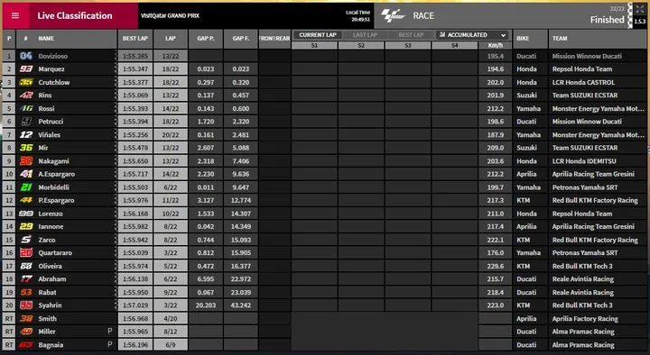Click the Live Classification title
The image size is (650, 355).
coord(75,15)
